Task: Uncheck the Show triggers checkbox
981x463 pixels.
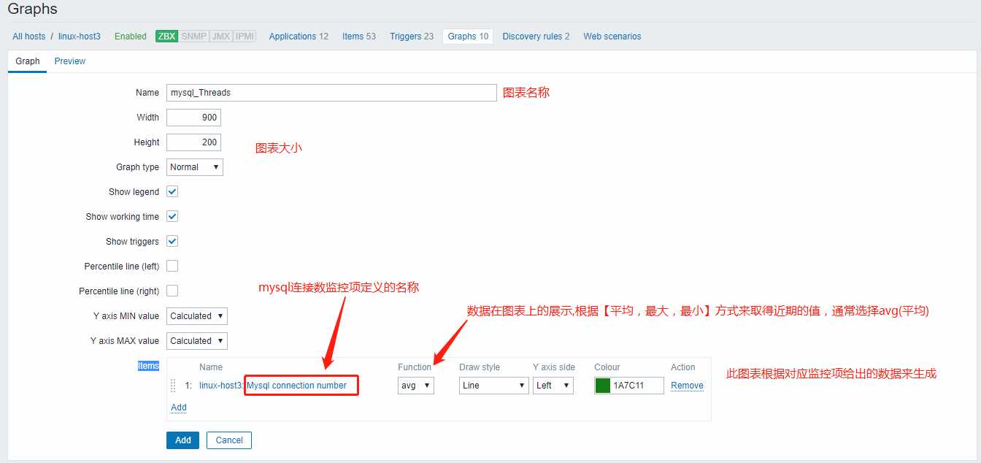Action: [x=172, y=241]
